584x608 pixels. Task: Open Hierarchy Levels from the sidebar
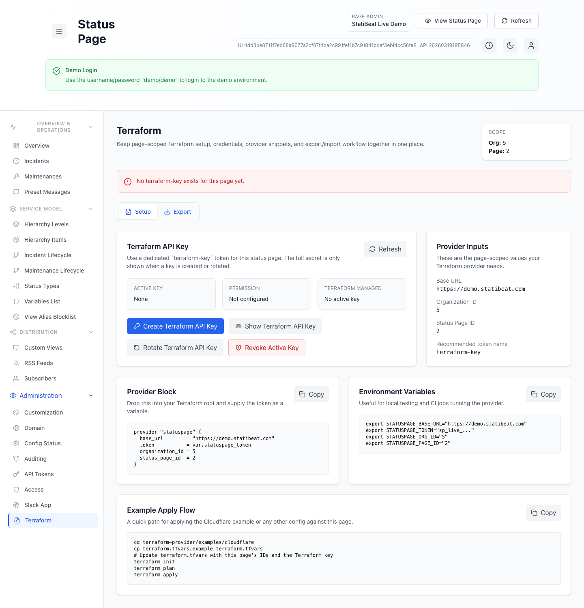46,224
